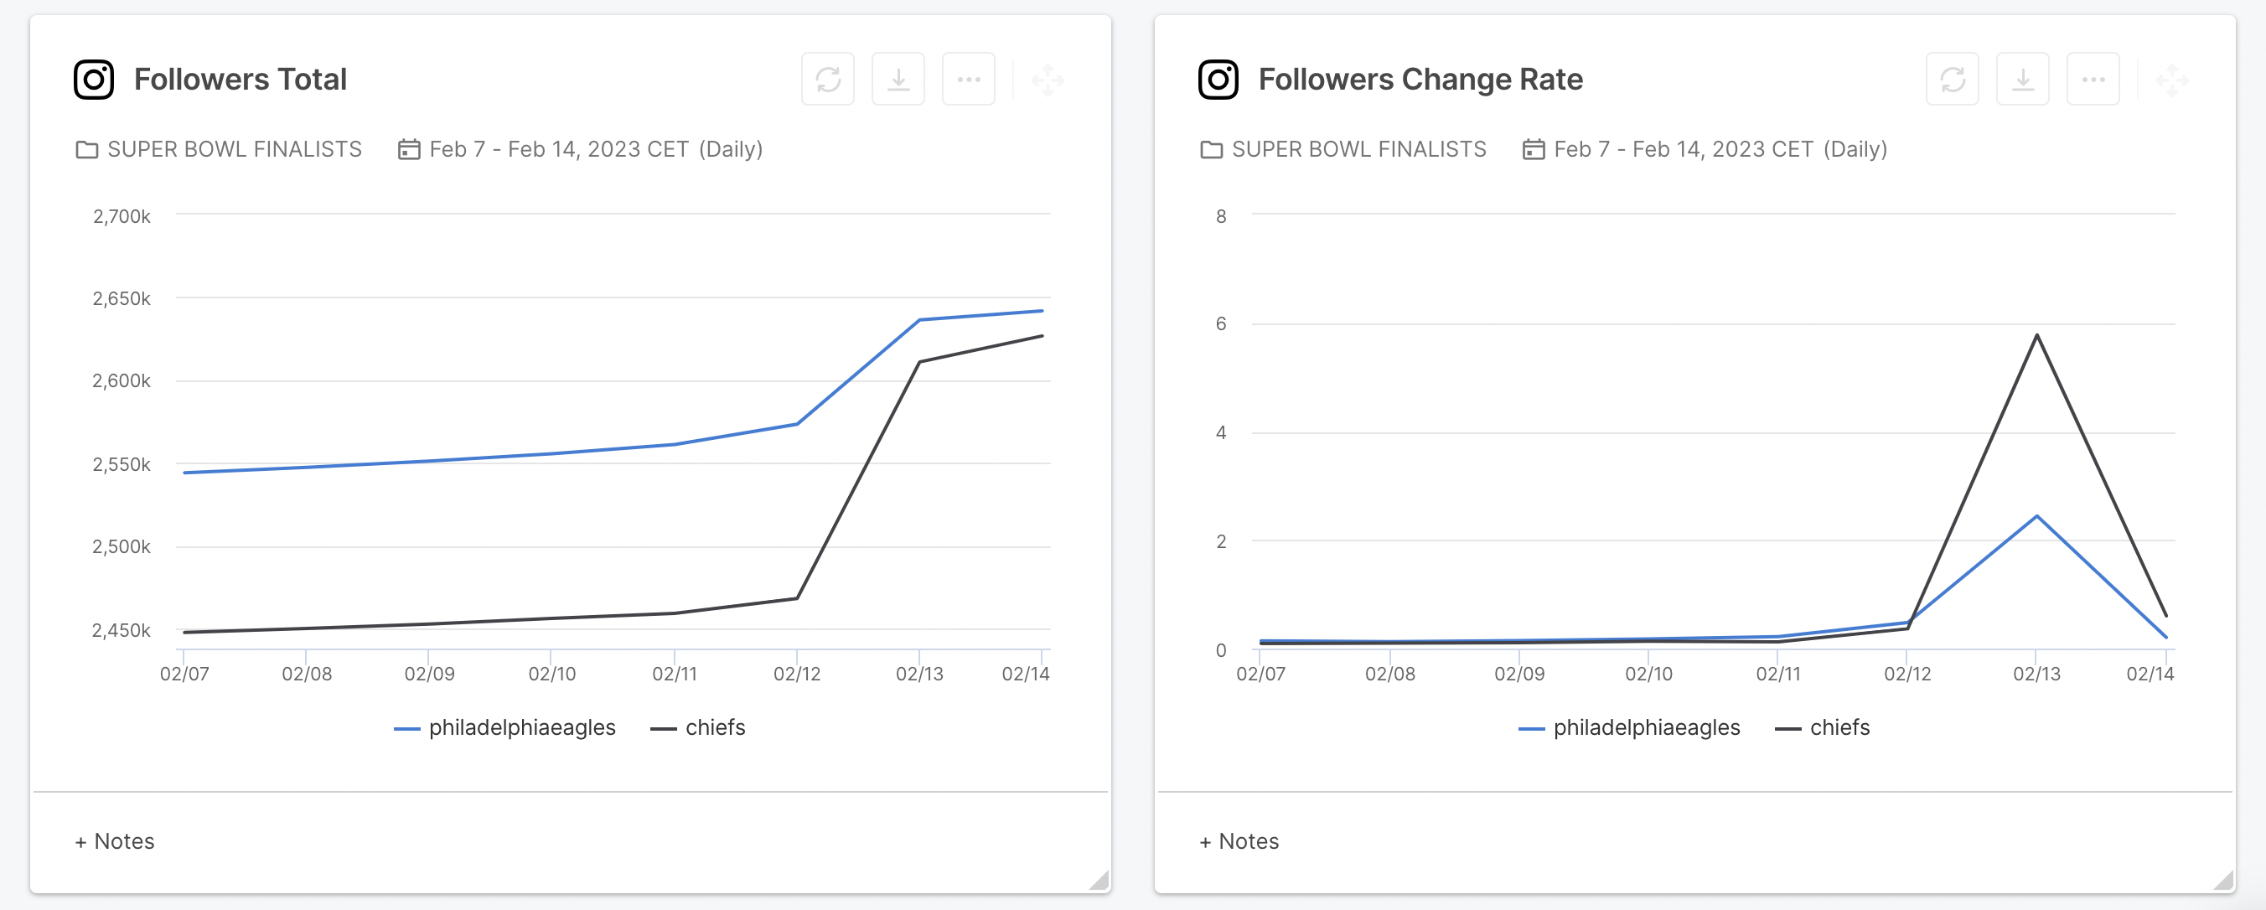This screenshot has height=910, width=2266.
Task: Click the download icon on Followers Total
Action: 899,78
